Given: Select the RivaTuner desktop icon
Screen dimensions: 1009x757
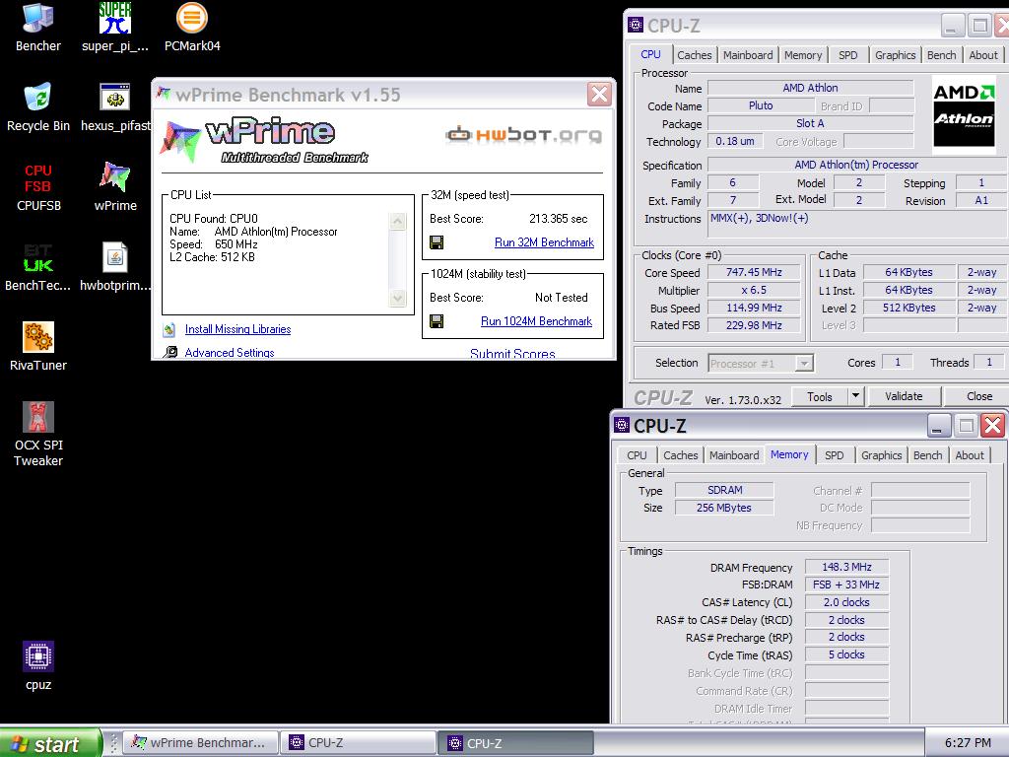Looking at the screenshot, I should 38,348.
